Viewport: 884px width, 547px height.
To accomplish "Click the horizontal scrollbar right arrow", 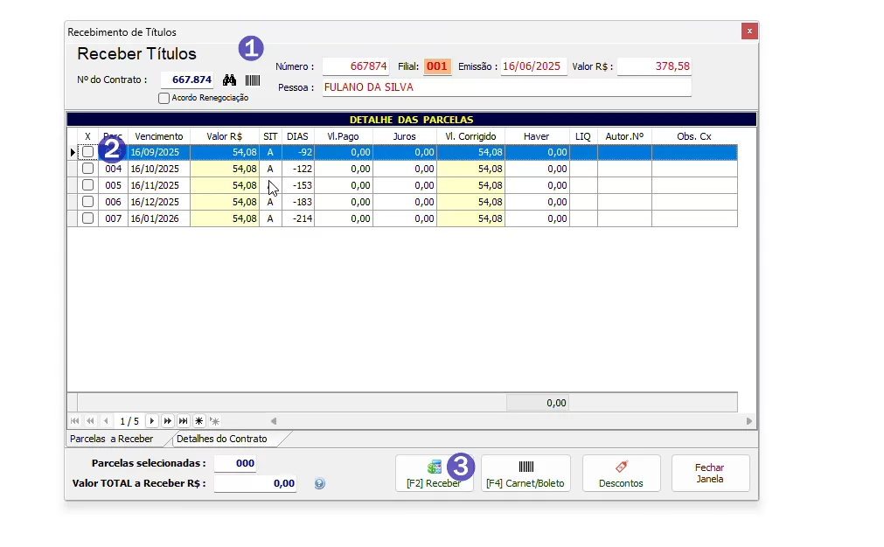I will pos(749,421).
